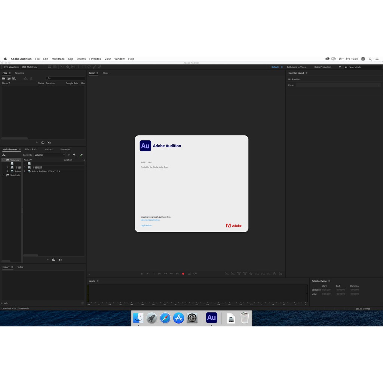383x383 pixels.
Task: Select the Razor tool in toolbar
Action: tap(68, 67)
